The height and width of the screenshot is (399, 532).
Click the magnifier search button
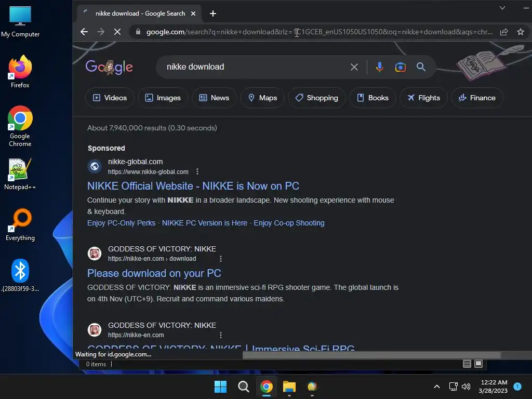click(x=421, y=67)
